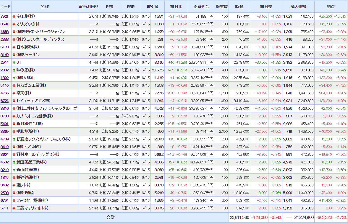Select the 損益 column header
The width and height of the screenshot is (348, 223).
point(331,6)
